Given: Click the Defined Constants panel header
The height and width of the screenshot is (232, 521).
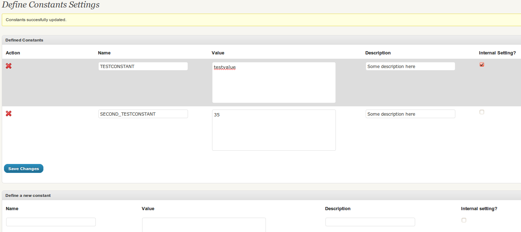Looking at the screenshot, I should (x=262, y=40).
